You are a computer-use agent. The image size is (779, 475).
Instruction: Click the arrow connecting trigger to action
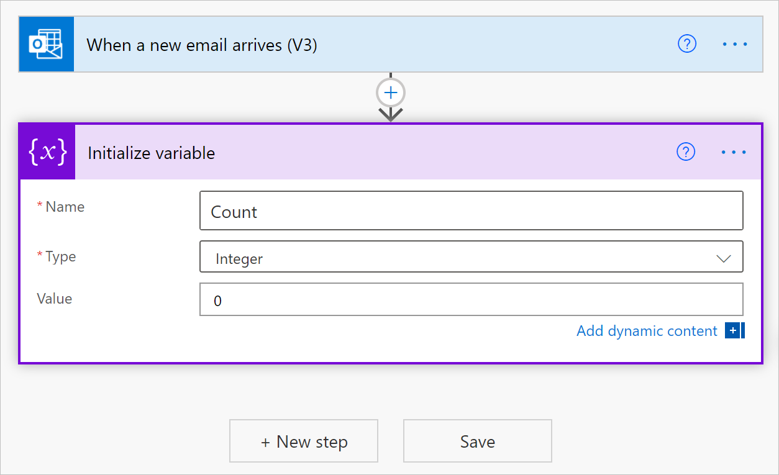[390, 114]
